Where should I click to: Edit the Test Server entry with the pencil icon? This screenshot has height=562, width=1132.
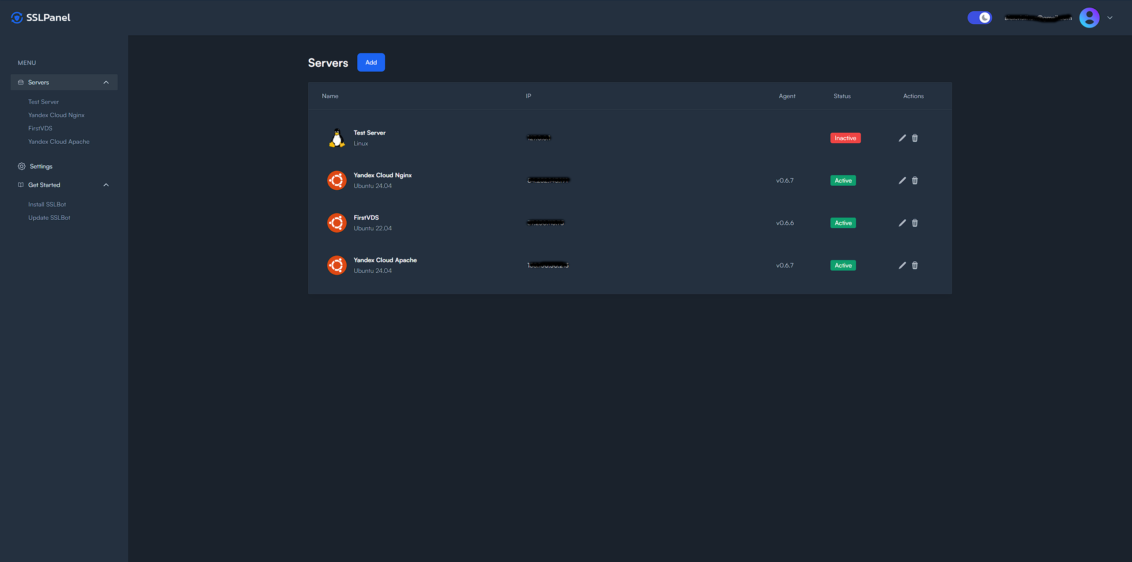point(902,138)
